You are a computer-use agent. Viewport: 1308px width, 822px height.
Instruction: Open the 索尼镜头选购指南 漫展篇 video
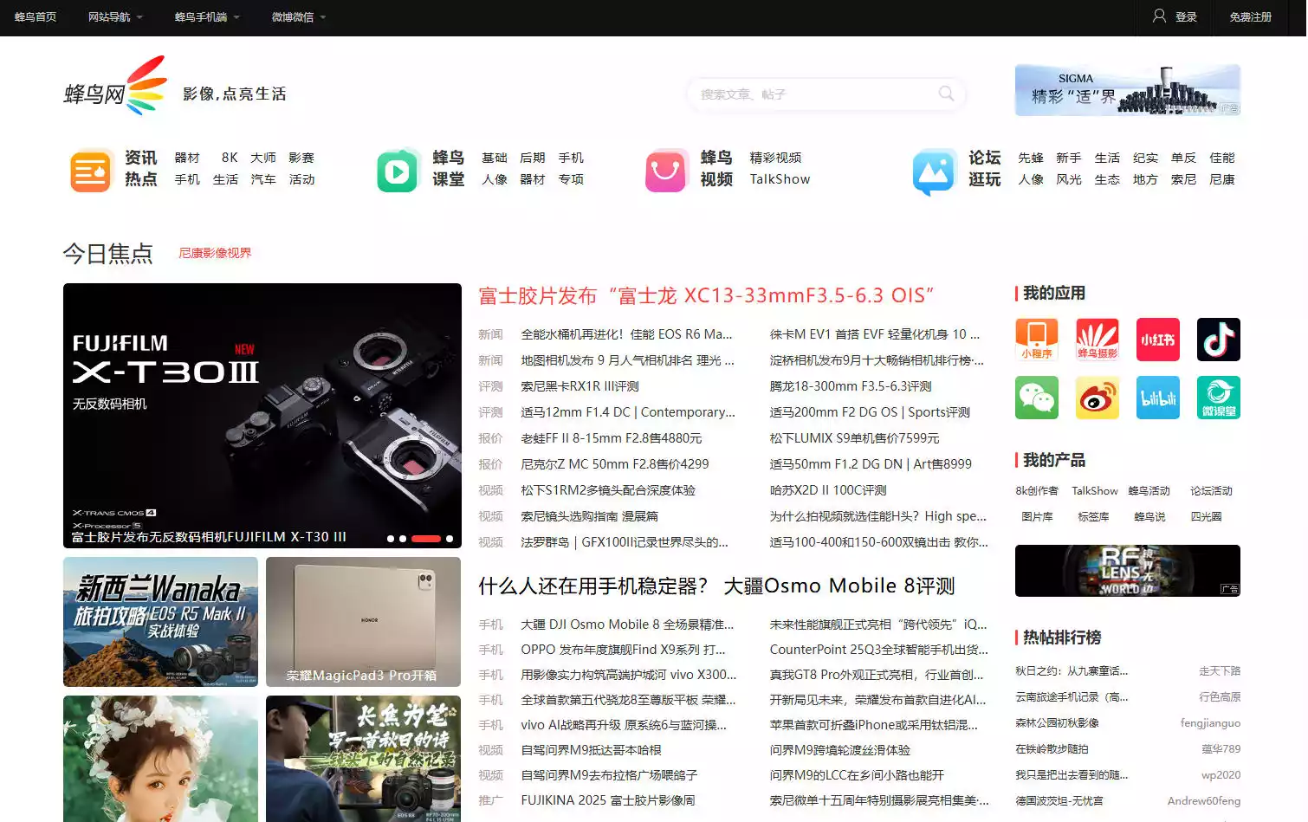click(590, 516)
